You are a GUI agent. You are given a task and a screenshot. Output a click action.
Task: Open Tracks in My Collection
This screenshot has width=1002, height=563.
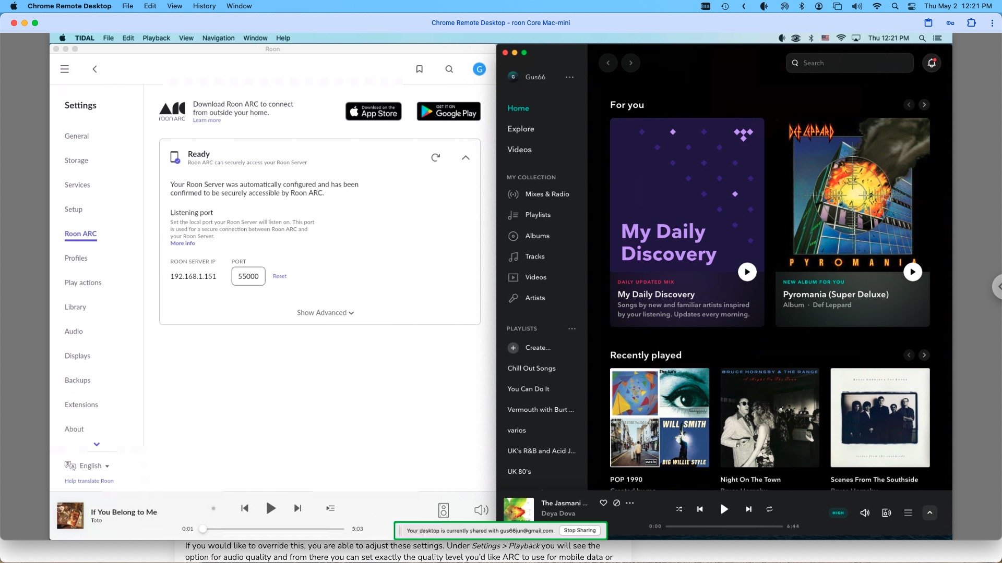point(527,256)
